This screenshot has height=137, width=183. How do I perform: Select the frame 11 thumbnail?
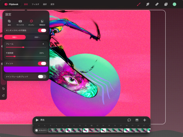[x=85, y=130]
